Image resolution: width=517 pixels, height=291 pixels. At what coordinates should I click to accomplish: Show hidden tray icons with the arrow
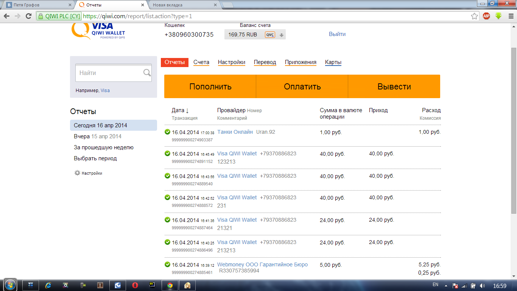pyautogui.click(x=446, y=285)
